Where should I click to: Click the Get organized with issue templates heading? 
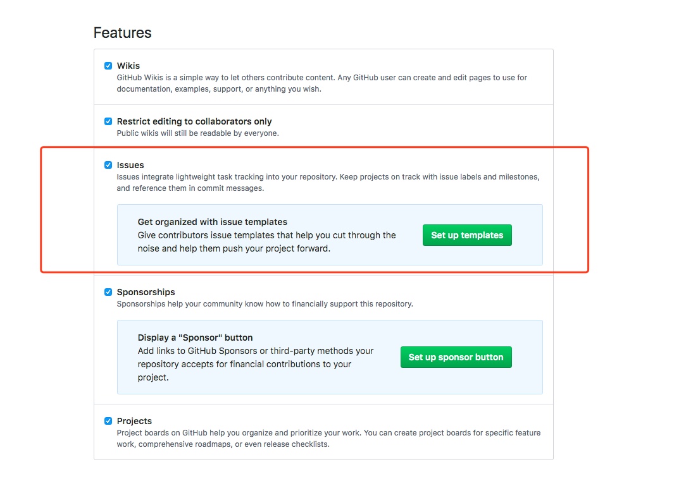212,222
